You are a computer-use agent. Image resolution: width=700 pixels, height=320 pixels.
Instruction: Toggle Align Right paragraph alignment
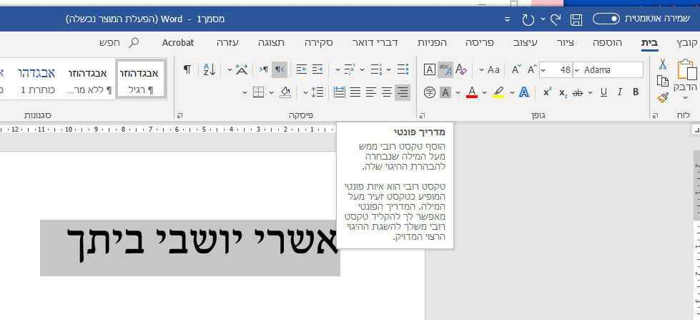(403, 92)
